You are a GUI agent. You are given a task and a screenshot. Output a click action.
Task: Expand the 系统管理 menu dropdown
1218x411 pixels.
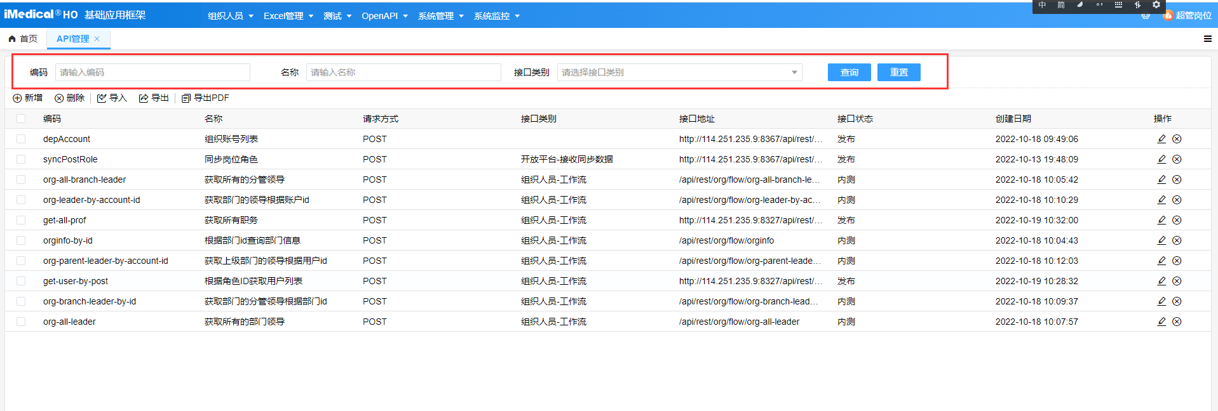(440, 16)
